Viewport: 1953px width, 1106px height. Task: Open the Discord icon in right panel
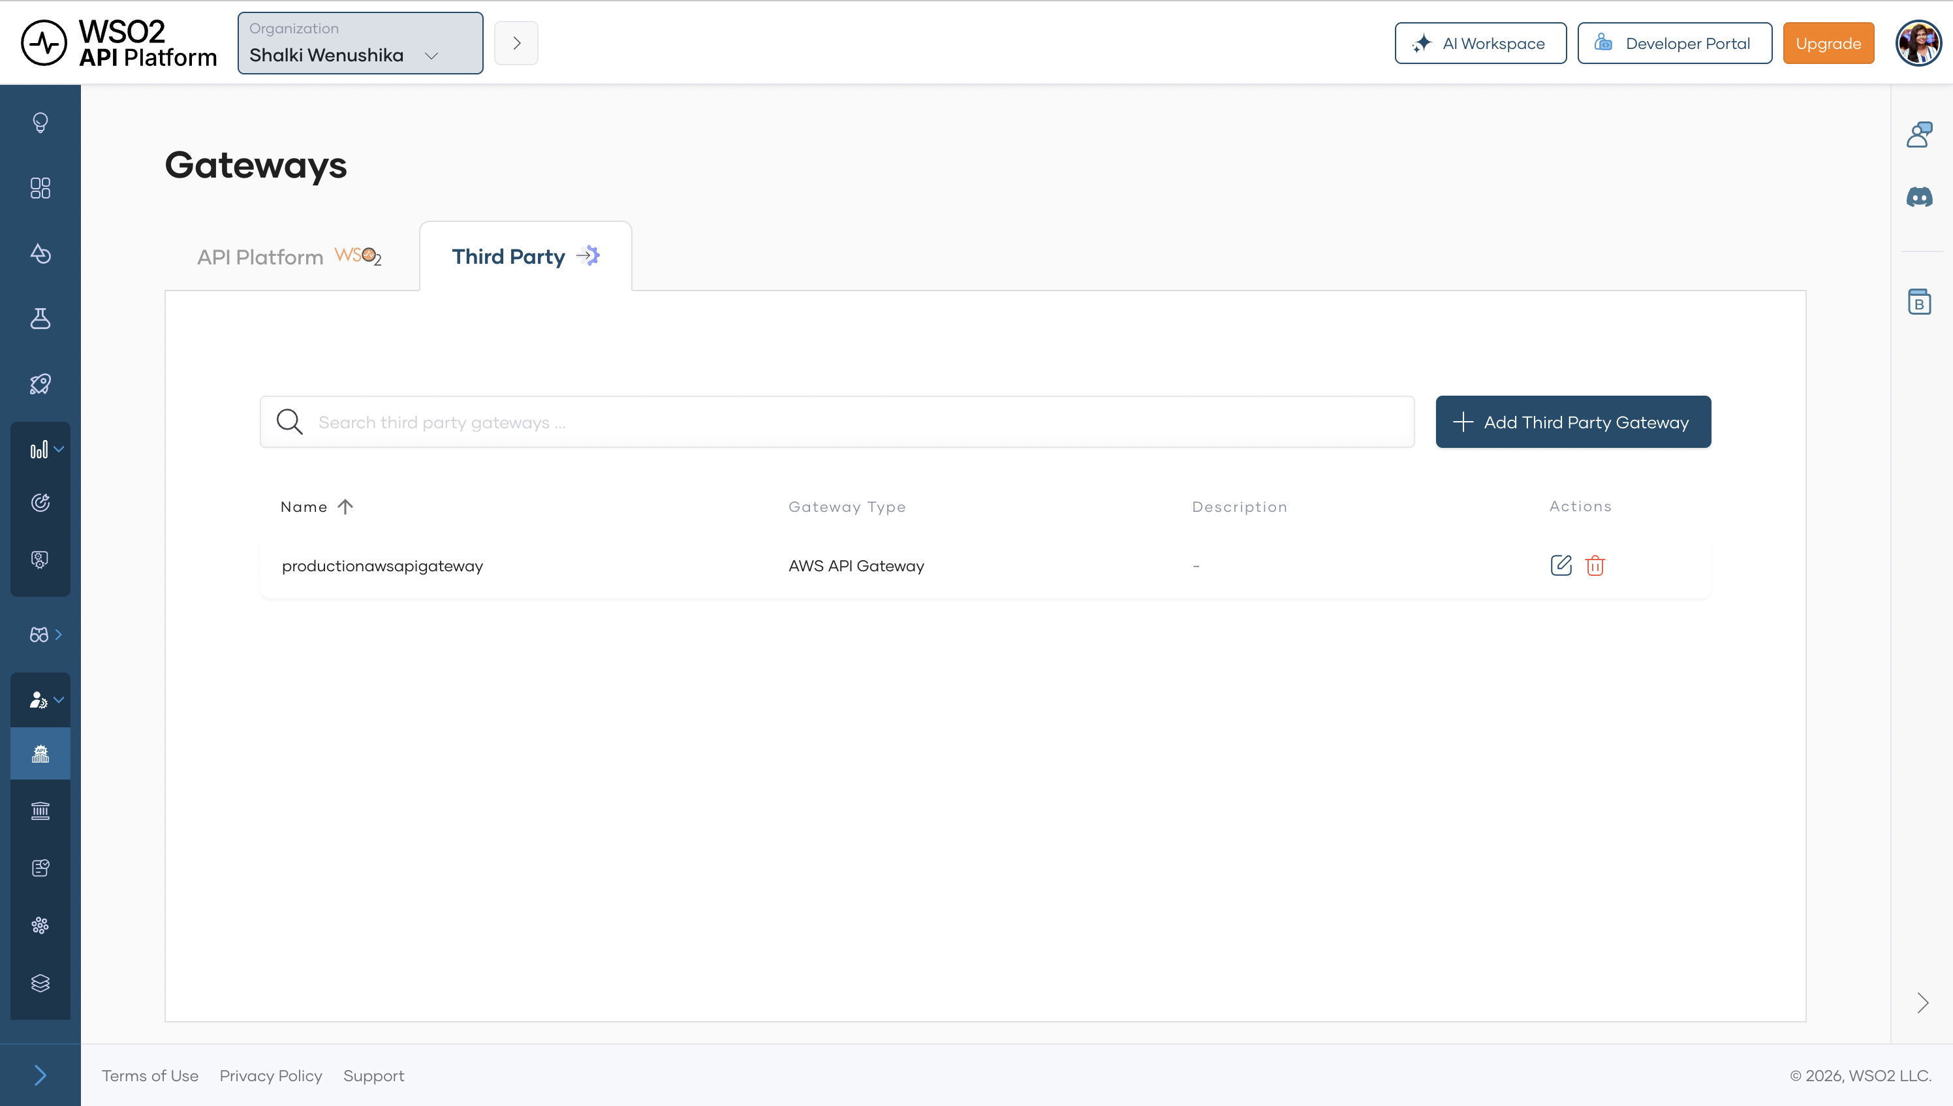tap(1919, 197)
